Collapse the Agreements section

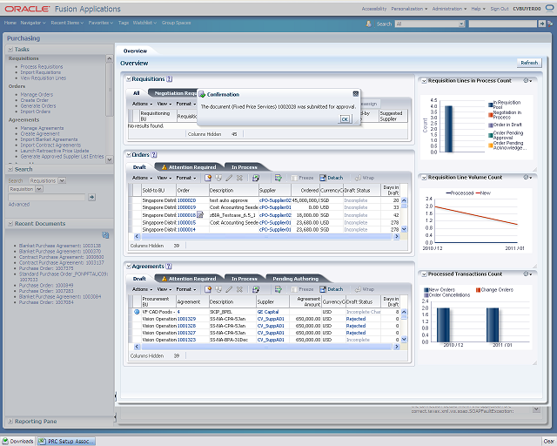(129, 267)
